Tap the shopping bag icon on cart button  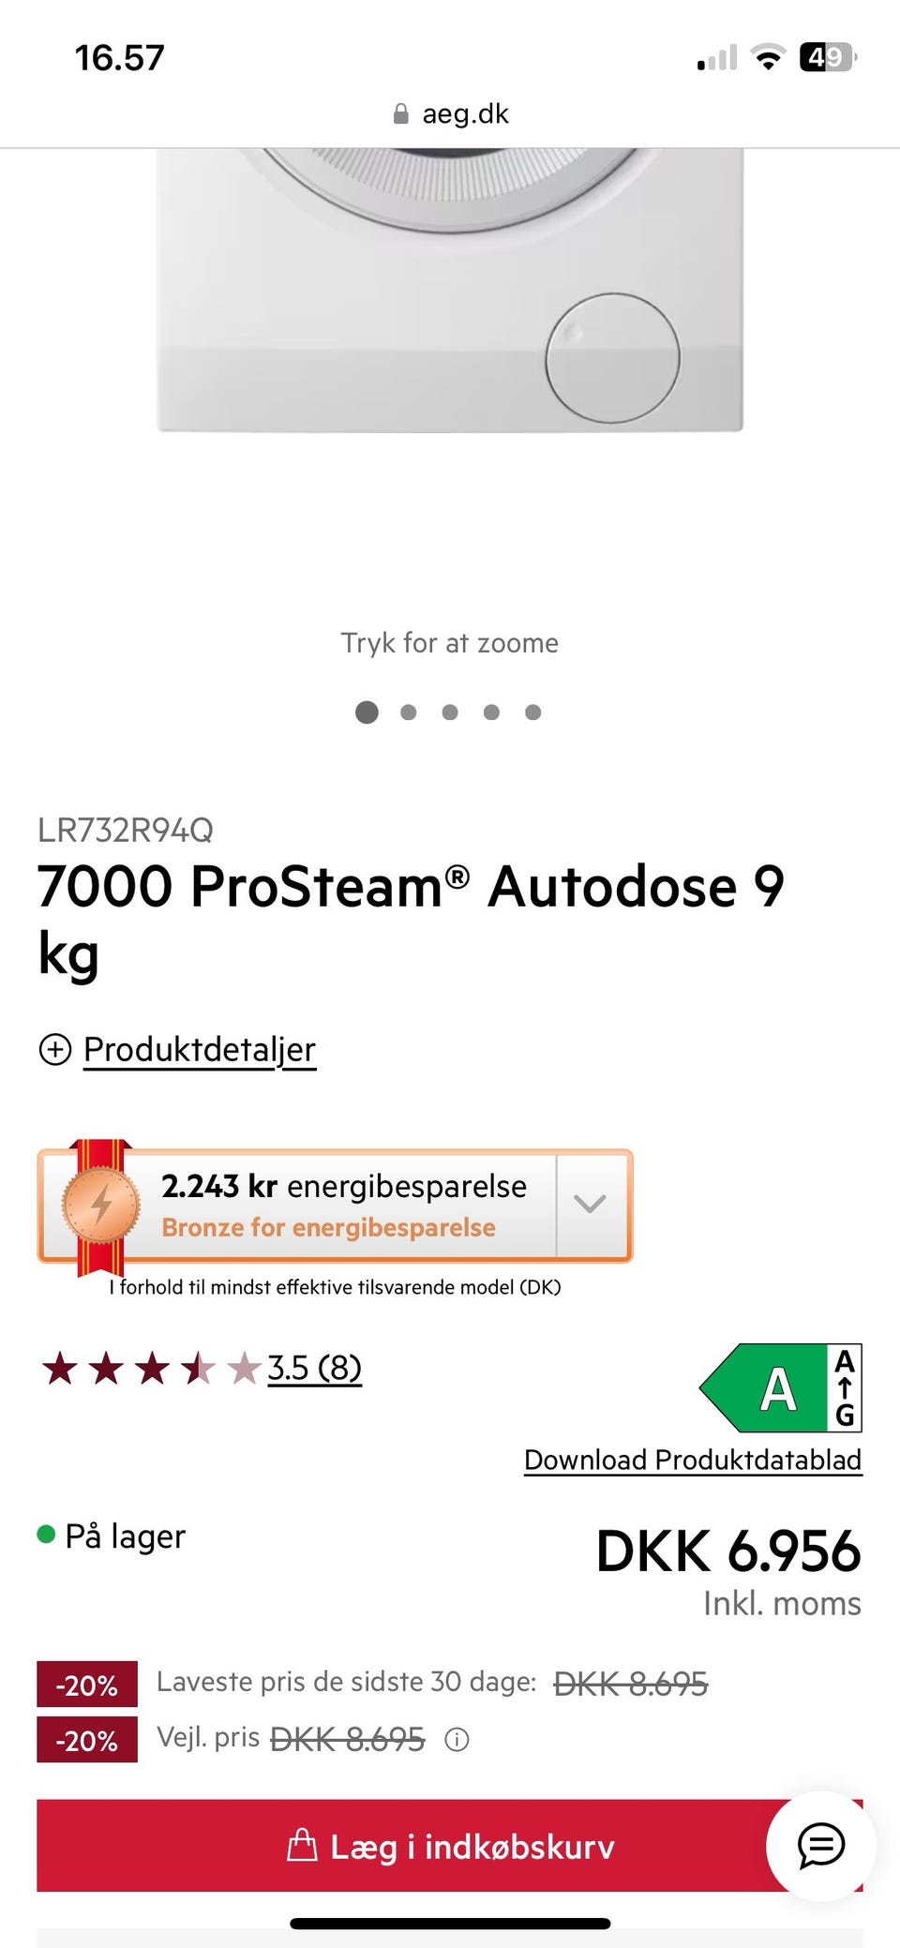301,1845
